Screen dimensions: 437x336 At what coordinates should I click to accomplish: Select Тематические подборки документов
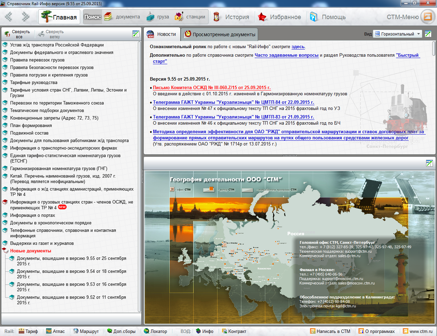47,110
